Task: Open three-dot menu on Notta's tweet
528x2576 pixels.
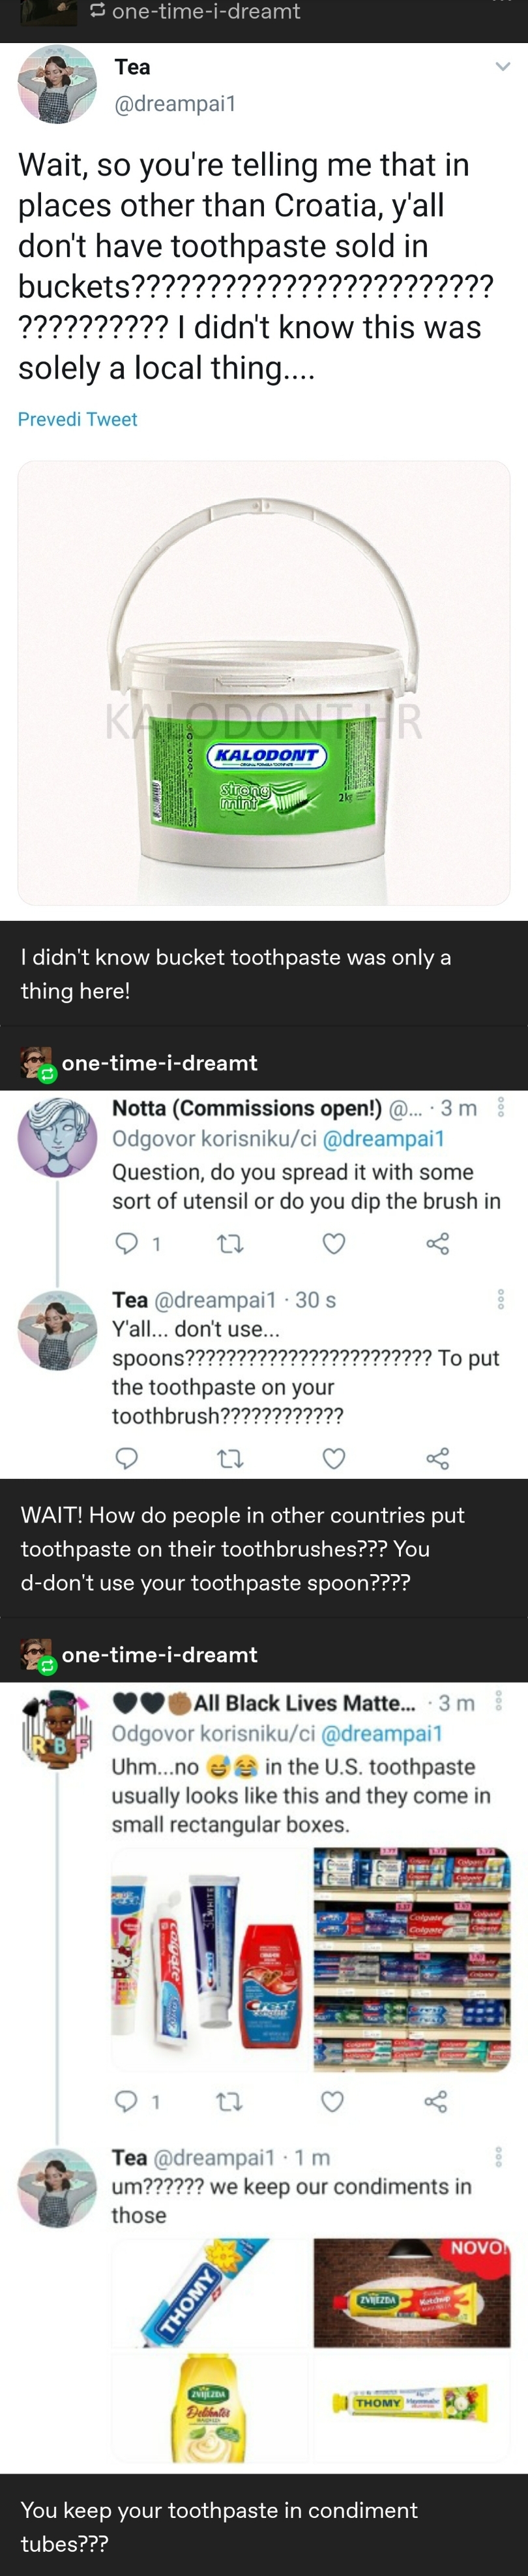Action: (500, 1107)
